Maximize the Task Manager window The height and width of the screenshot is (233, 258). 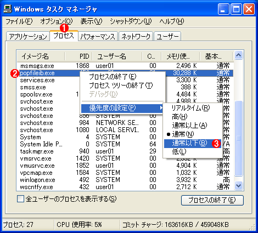tap(236, 9)
